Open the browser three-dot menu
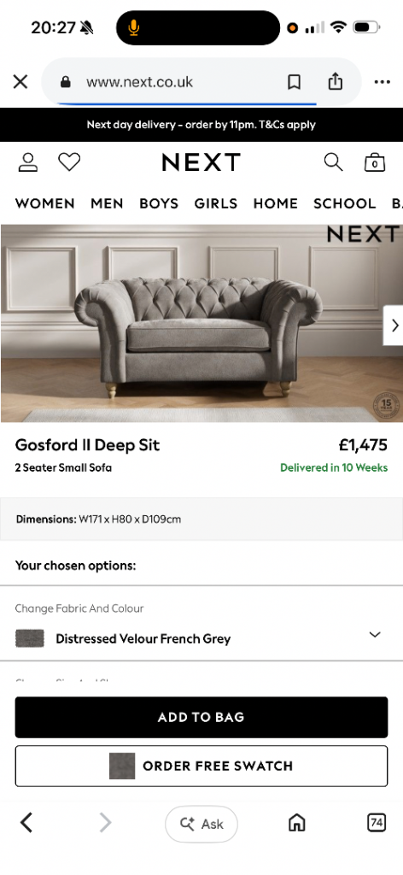 pos(383,82)
